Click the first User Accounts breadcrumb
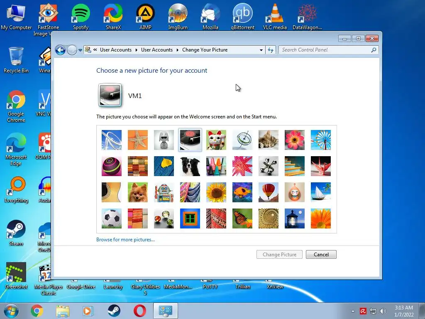The height and width of the screenshot is (319, 425). click(116, 50)
